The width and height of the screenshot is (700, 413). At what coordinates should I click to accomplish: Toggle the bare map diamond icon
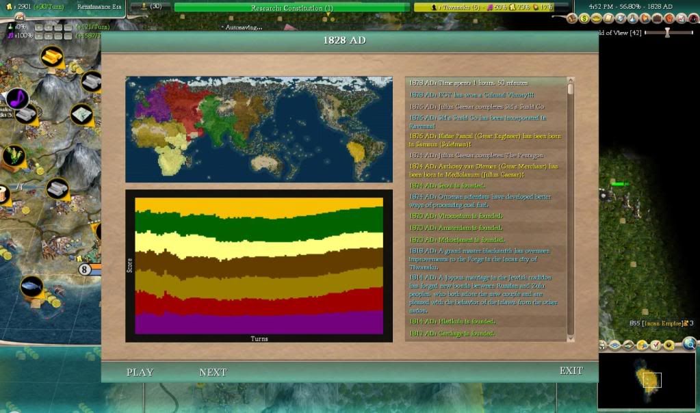tap(629, 346)
